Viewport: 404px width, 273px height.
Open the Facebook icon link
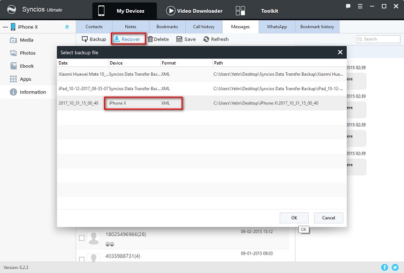[384, 267]
